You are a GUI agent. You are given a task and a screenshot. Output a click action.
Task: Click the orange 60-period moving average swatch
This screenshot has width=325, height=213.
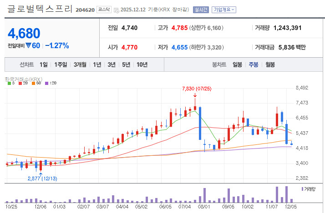pos(33,84)
